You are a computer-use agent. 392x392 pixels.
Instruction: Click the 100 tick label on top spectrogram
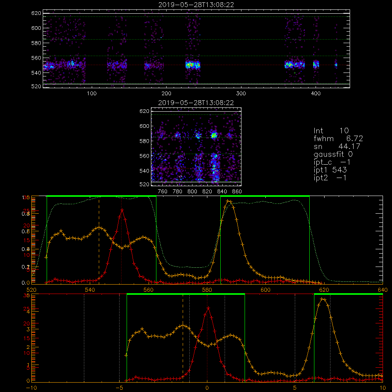click(x=92, y=94)
